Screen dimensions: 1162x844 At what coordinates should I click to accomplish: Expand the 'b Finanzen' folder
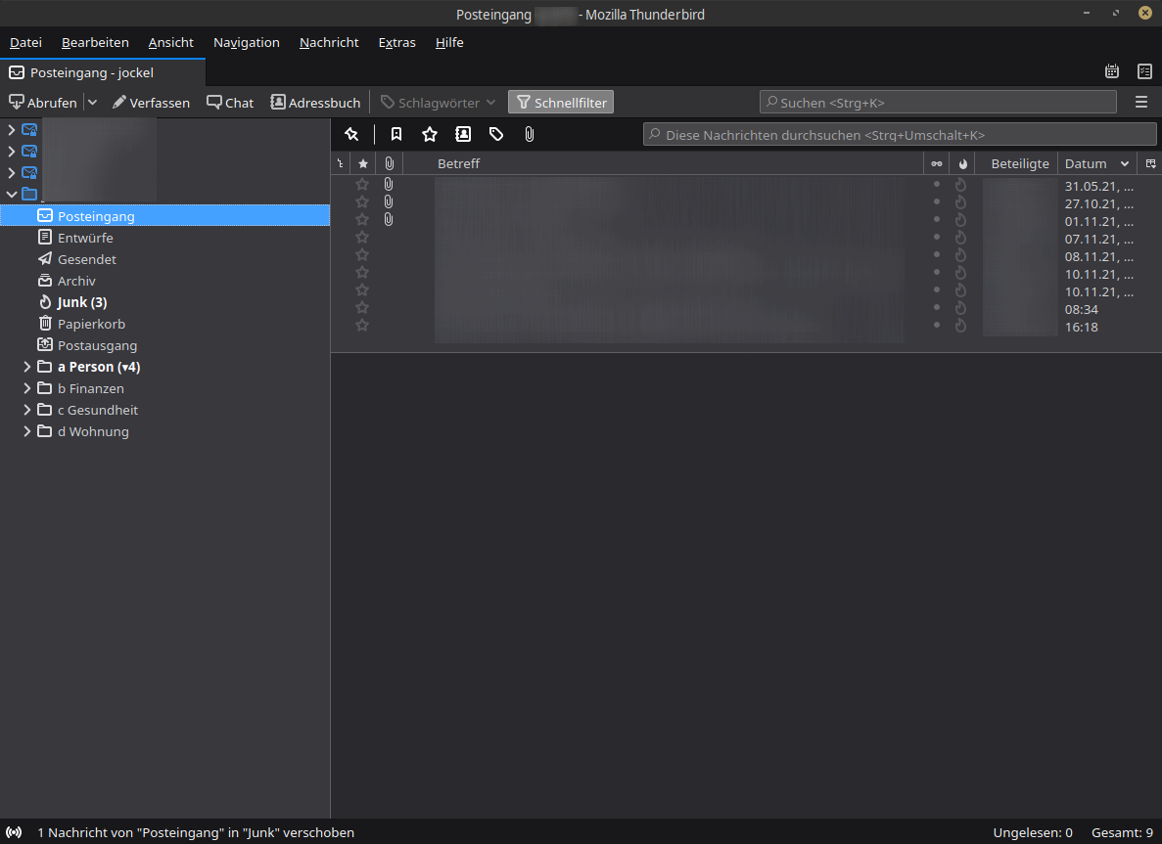click(27, 388)
